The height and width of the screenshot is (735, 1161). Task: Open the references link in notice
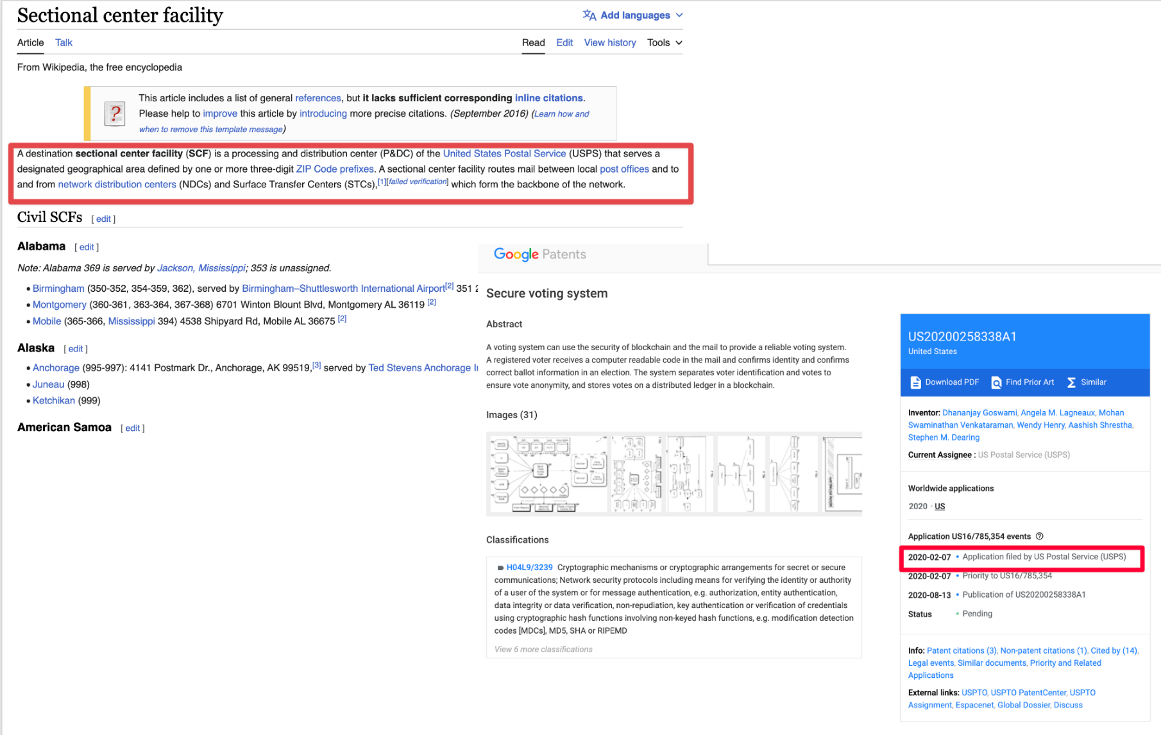click(x=318, y=98)
